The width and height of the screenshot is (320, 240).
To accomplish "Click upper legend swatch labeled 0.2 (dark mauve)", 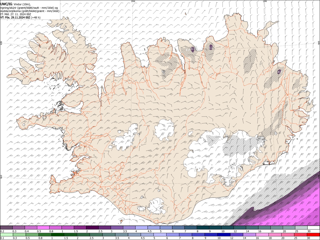I will pos(6,228).
